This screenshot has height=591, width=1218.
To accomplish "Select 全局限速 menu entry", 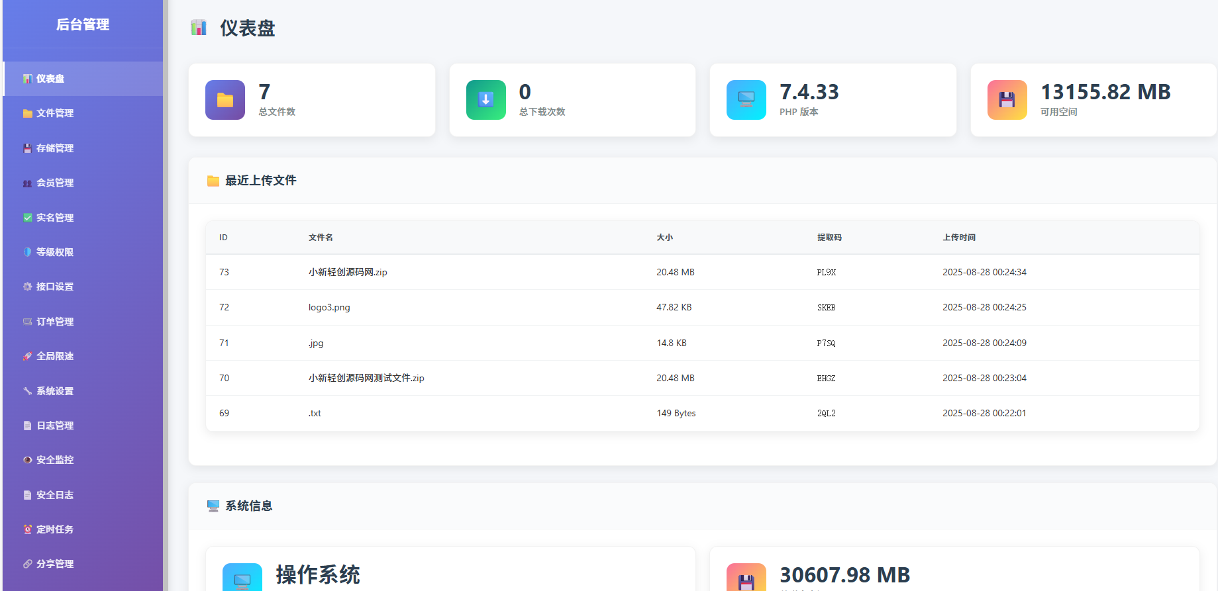I will (x=83, y=356).
